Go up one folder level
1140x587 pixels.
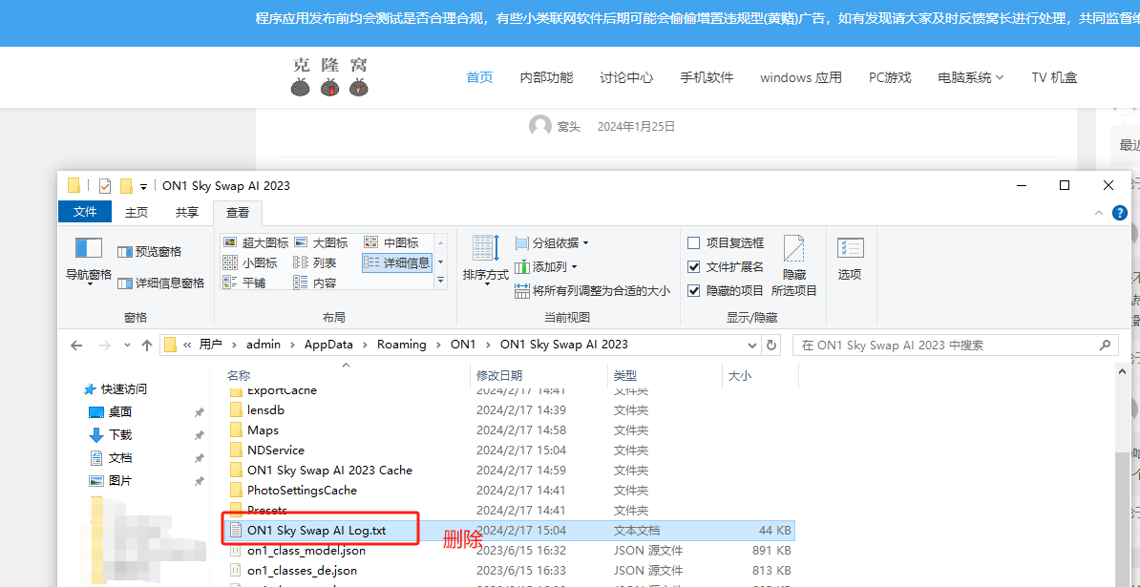[x=147, y=346]
